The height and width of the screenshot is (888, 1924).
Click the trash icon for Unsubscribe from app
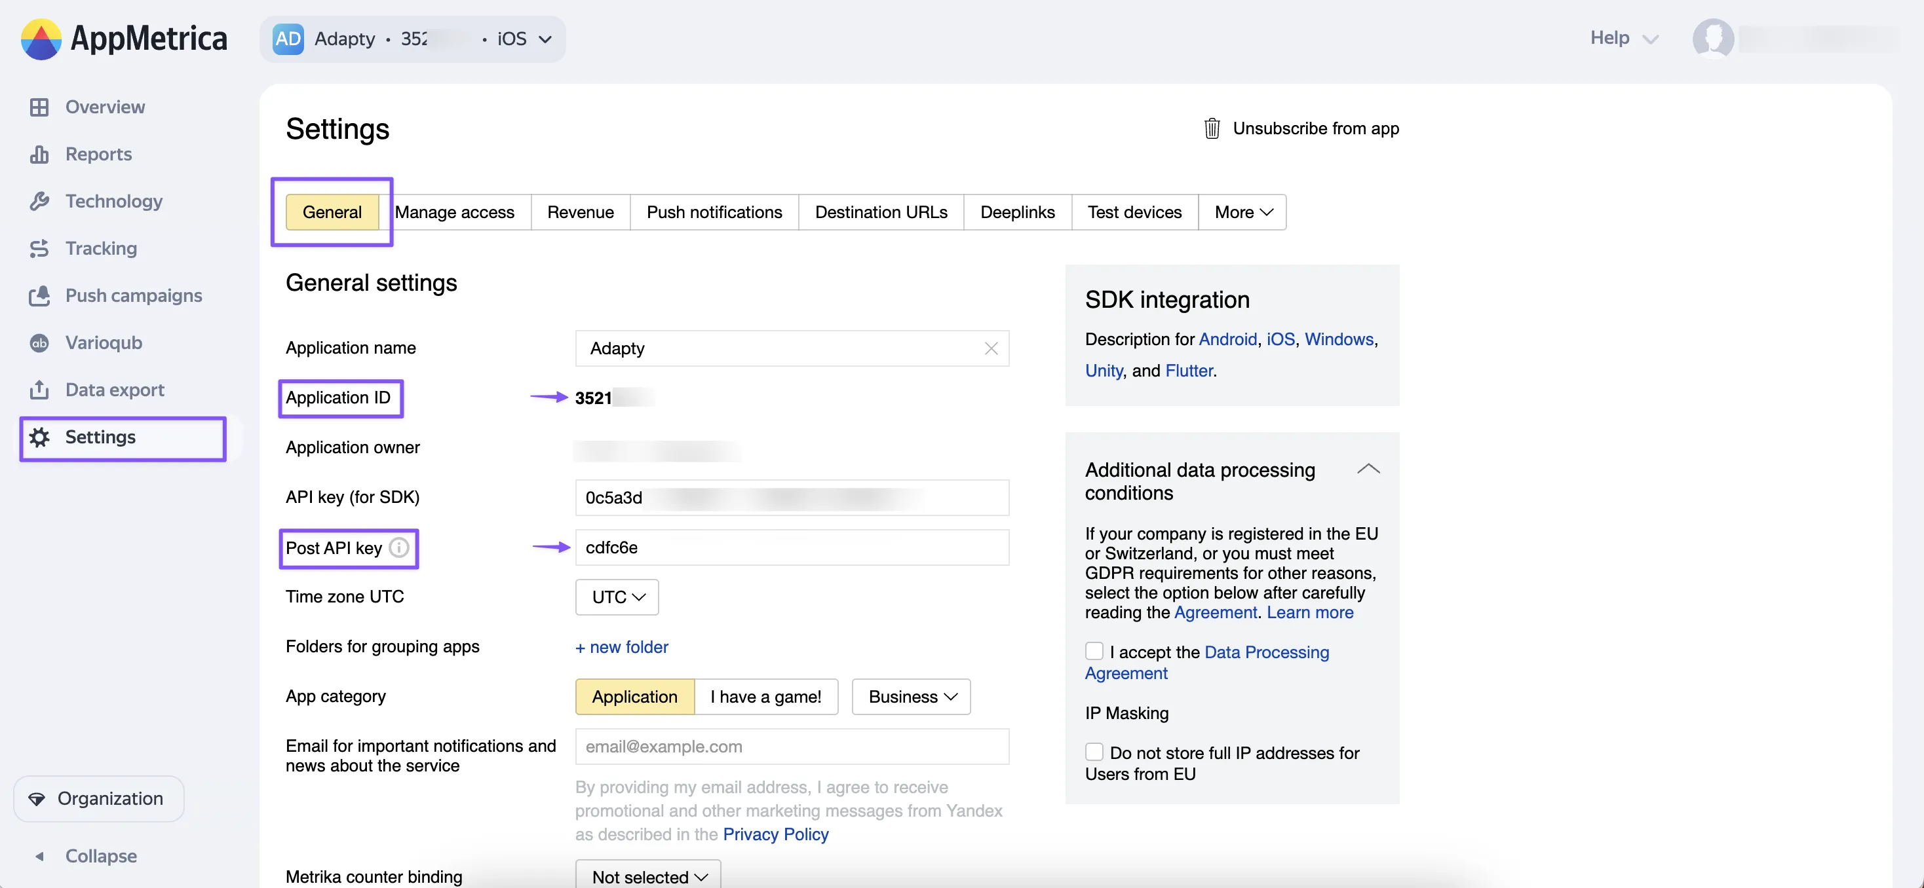click(x=1212, y=128)
